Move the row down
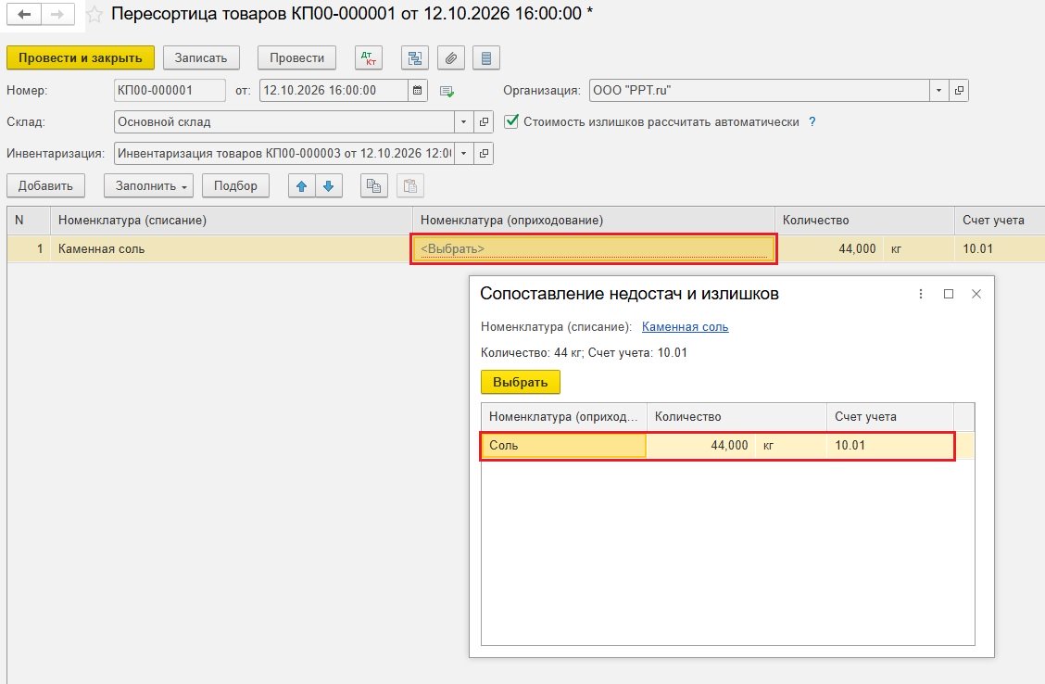 click(329, 186)
